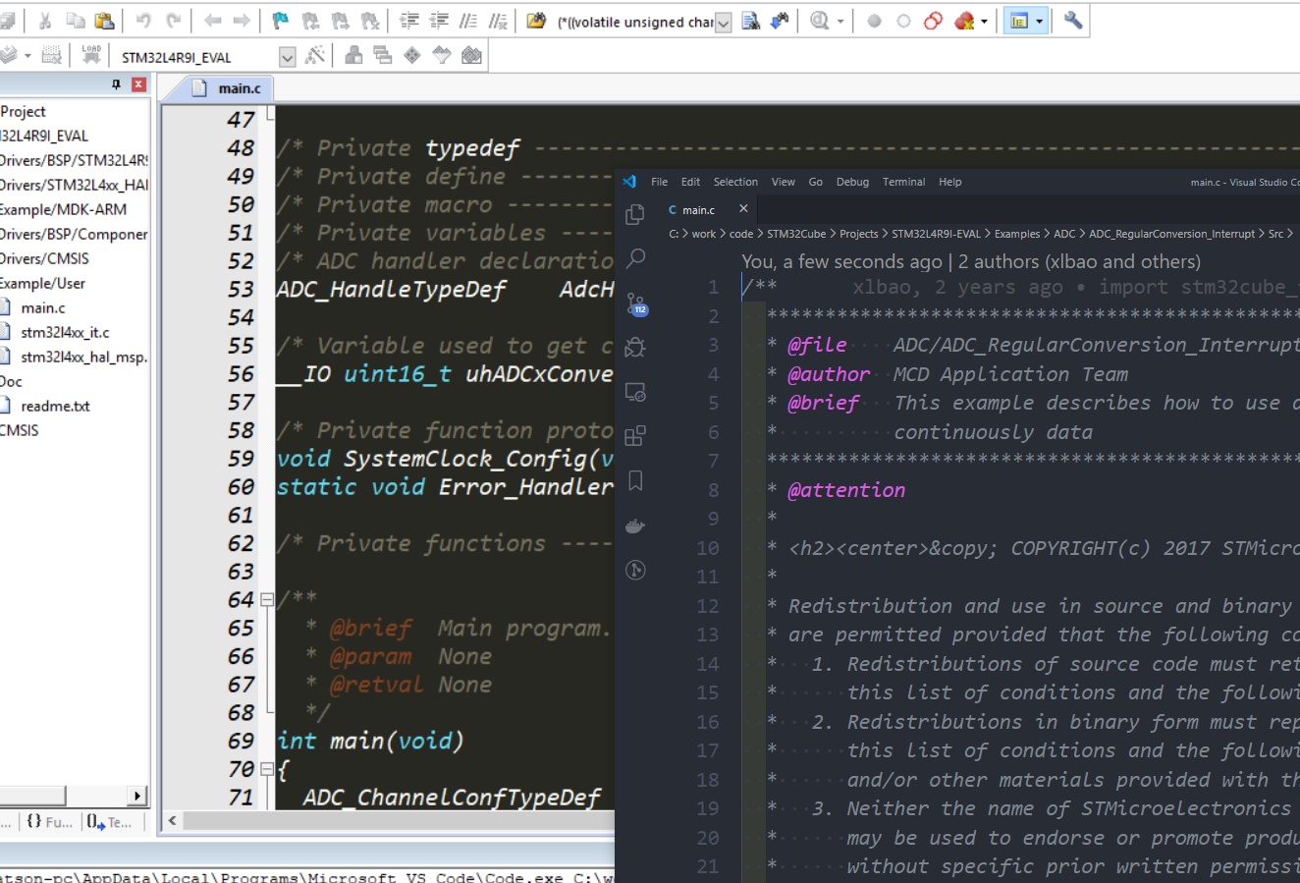Image resolution: width=1300 pixels, height=883 pixels.
Task: Open the find text combo box dropdown
Action: (723, 22)
